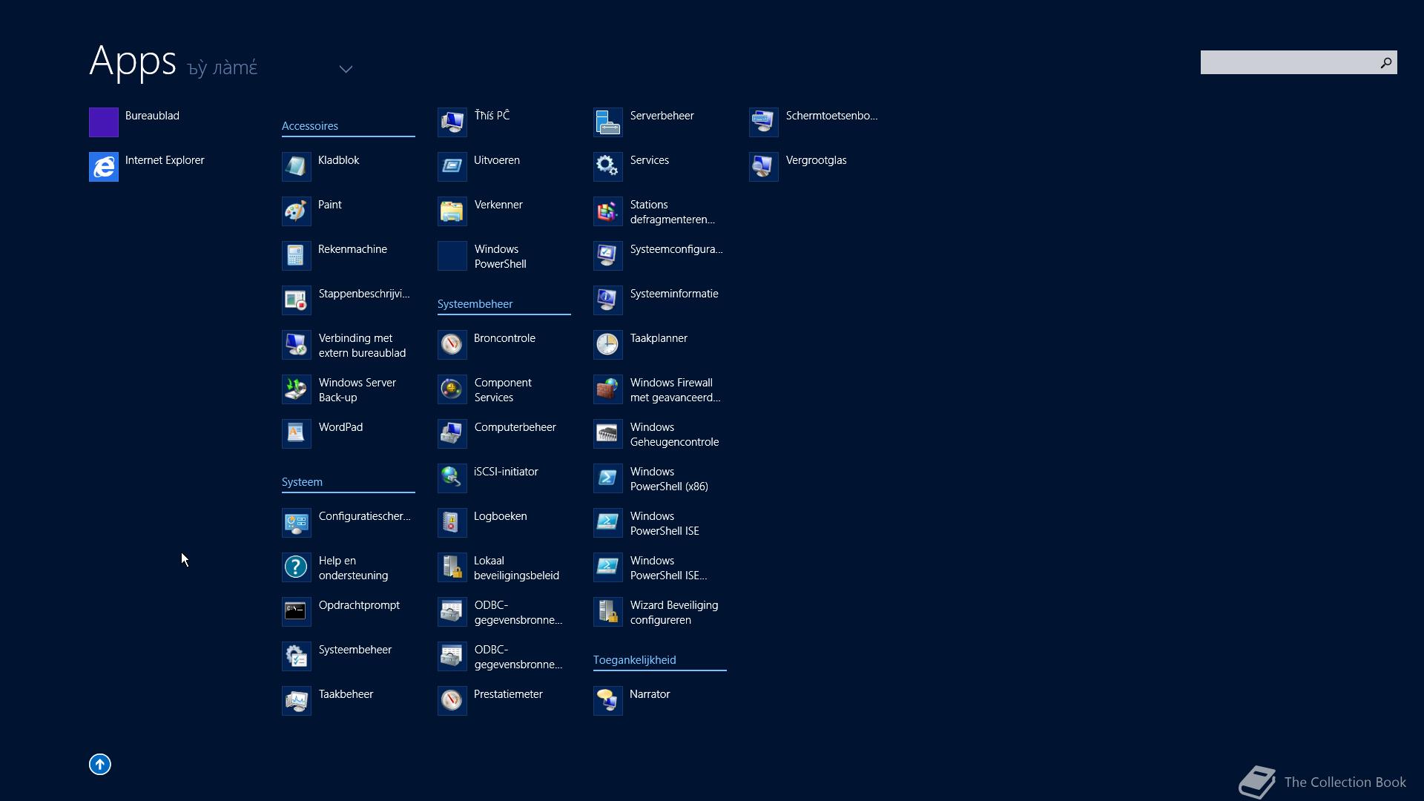Open Prestatiemeter performance monitor icon
Viewport: 1424px width, 801px height.
coord(452,701)
